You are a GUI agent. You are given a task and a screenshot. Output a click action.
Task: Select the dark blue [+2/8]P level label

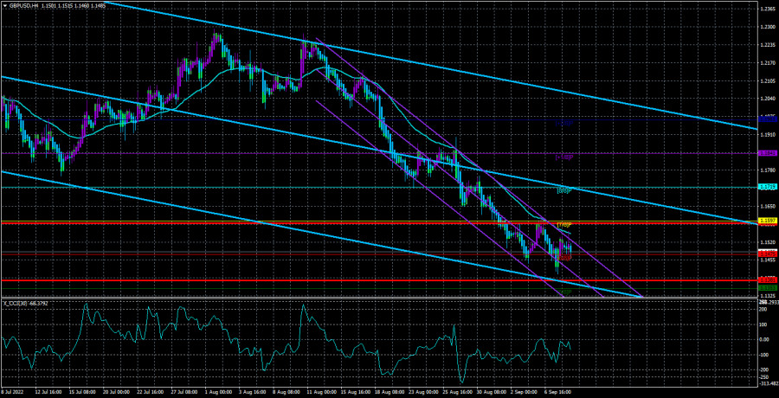click(563, 123)
